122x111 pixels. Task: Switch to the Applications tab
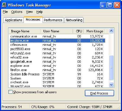coord(14,20)
